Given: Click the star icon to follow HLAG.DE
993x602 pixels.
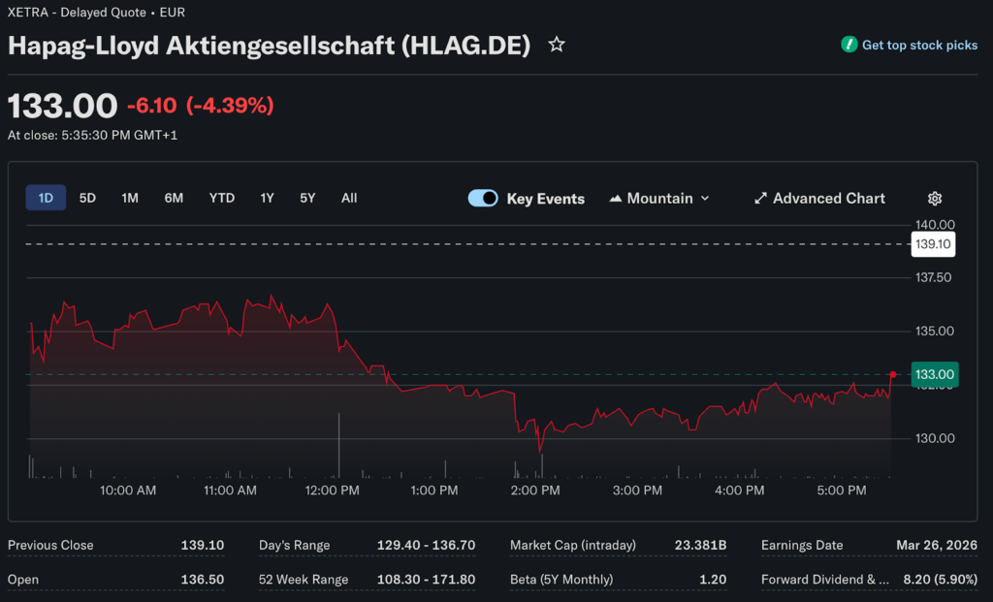Looking at the screenshot, I should pos(557,45).
